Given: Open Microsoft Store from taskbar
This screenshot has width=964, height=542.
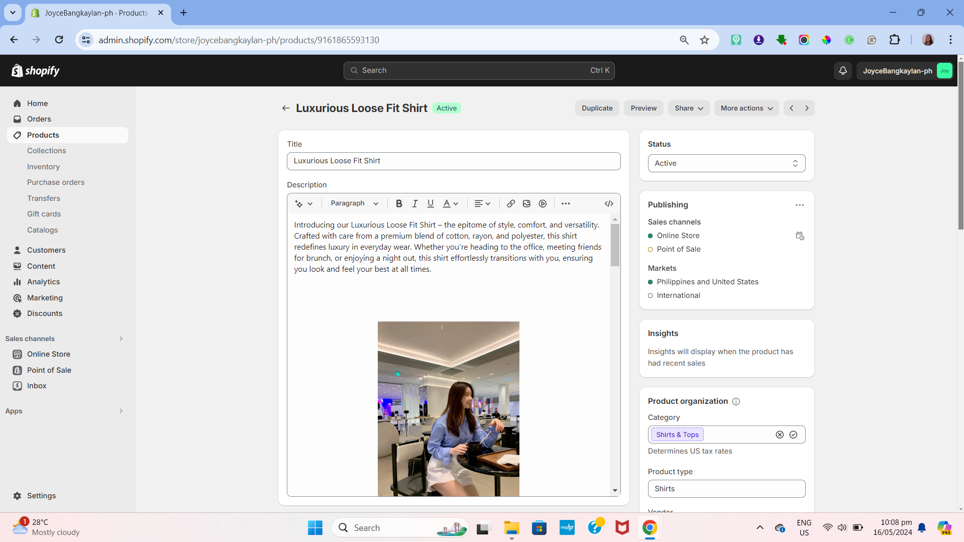Looking at the screenshot, I should tap(539, 528).
